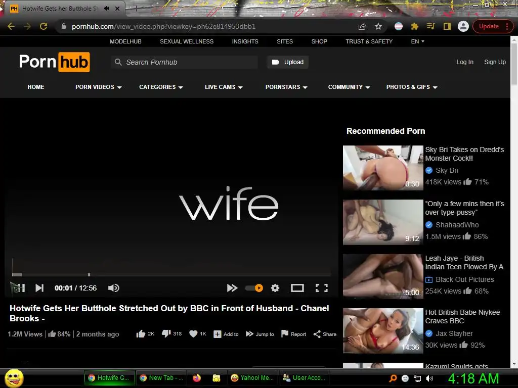Click the channel icon beside Black Out Pictures
518x388 pixels.
click(x=429, y=279)
